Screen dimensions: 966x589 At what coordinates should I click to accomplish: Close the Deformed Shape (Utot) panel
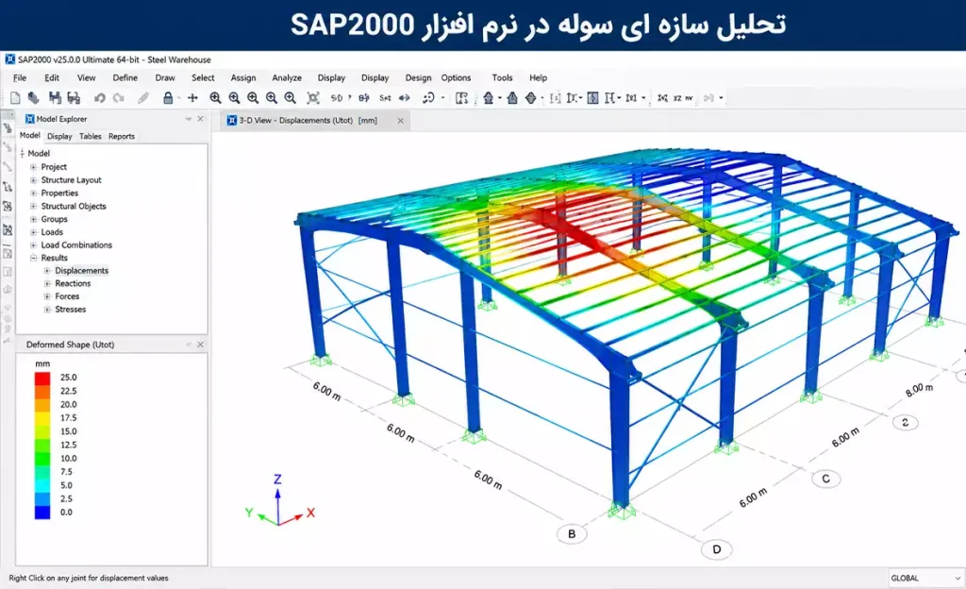[200, 345]
